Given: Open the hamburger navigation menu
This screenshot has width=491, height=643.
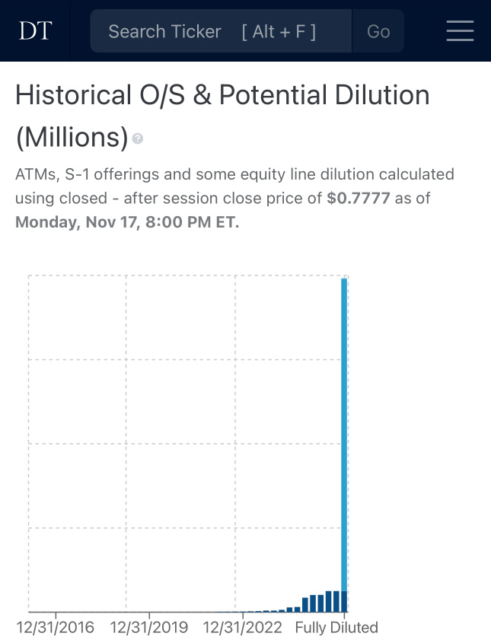Looking at the screenshot, I should (x=460, y=30).
